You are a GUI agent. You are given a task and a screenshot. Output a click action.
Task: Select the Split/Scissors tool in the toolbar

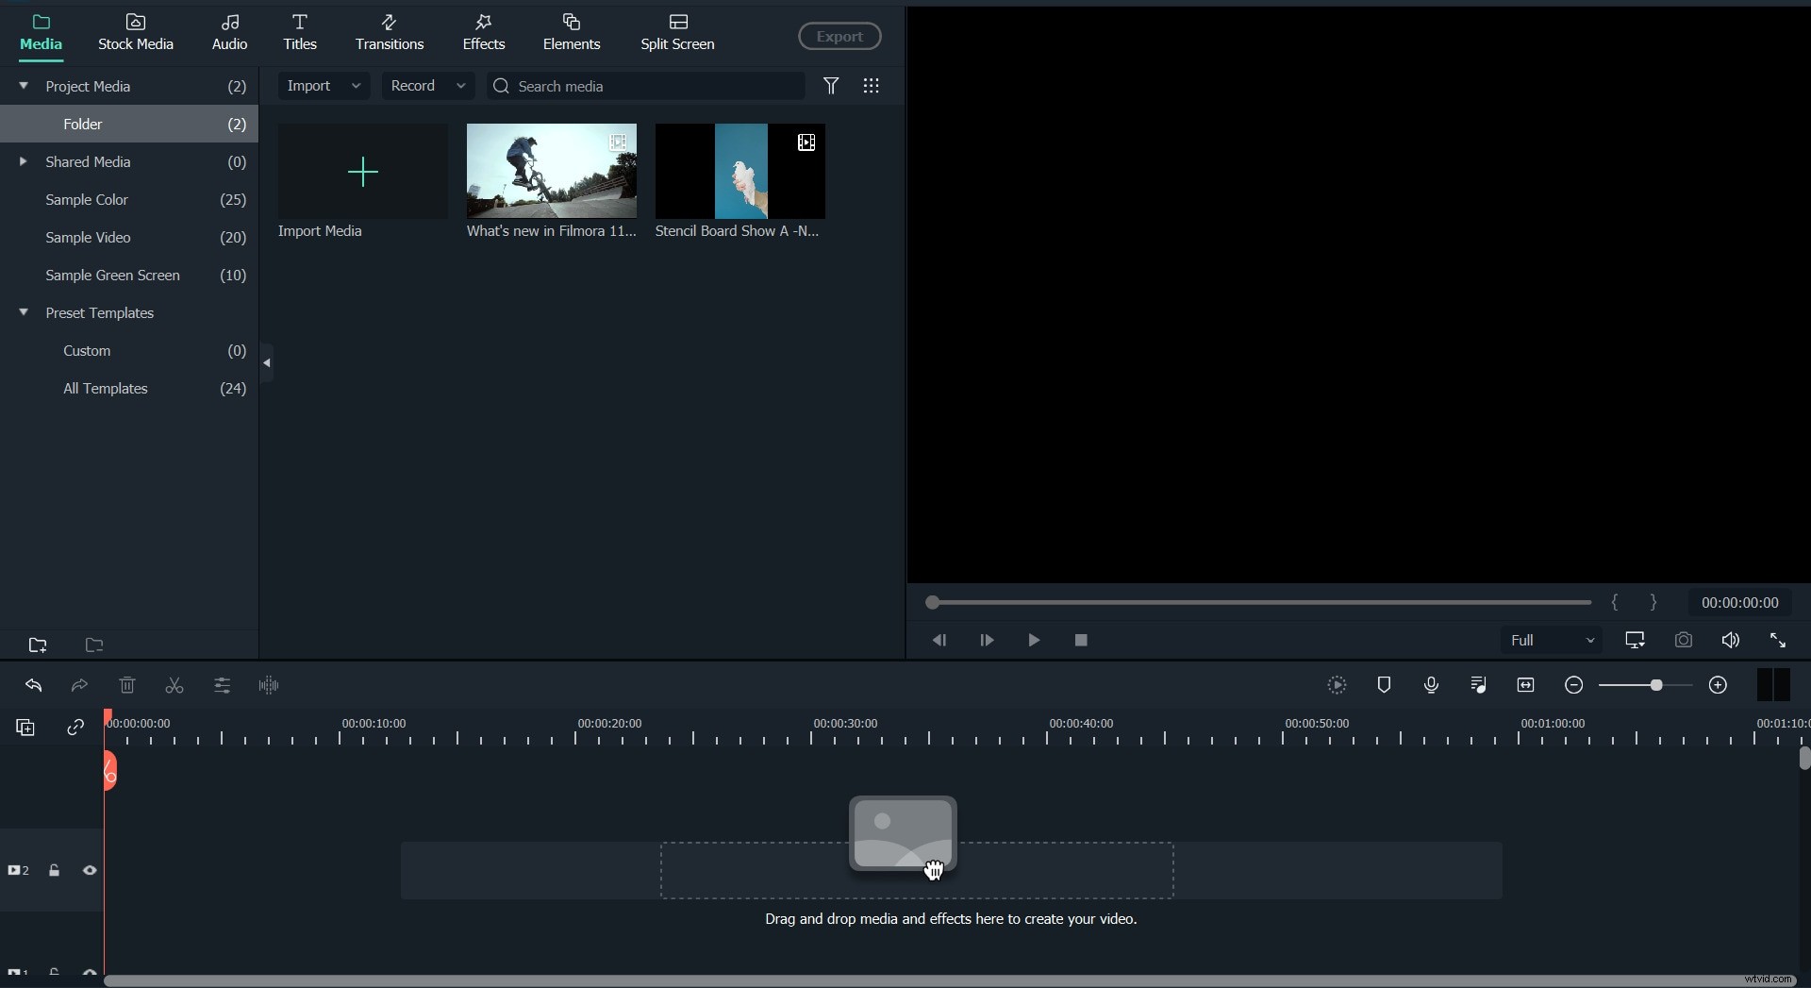[x=174, y=685]
